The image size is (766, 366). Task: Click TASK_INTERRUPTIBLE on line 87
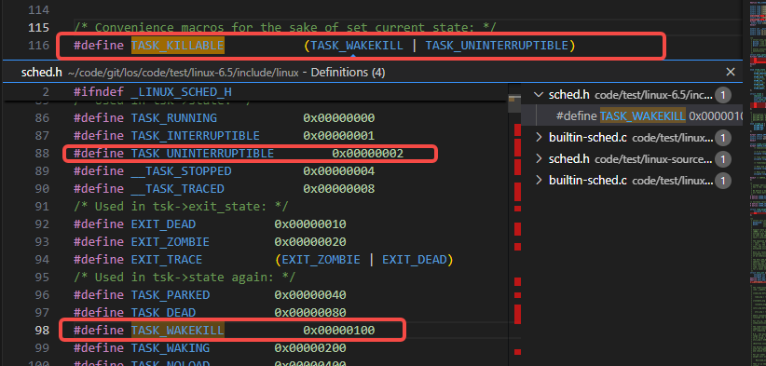click(196, 136)
